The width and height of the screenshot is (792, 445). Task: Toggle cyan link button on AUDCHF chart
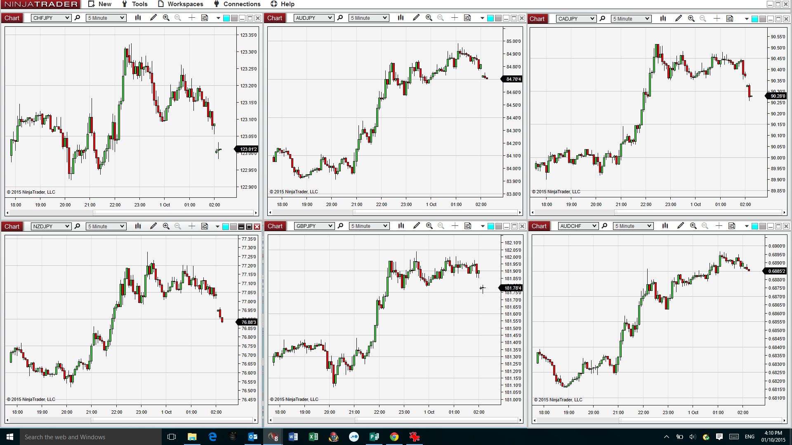(754, 226)
